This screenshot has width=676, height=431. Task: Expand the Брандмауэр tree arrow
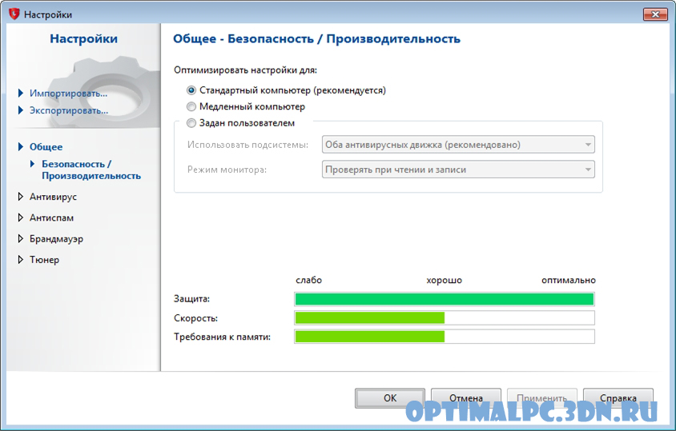coord(20,238)
